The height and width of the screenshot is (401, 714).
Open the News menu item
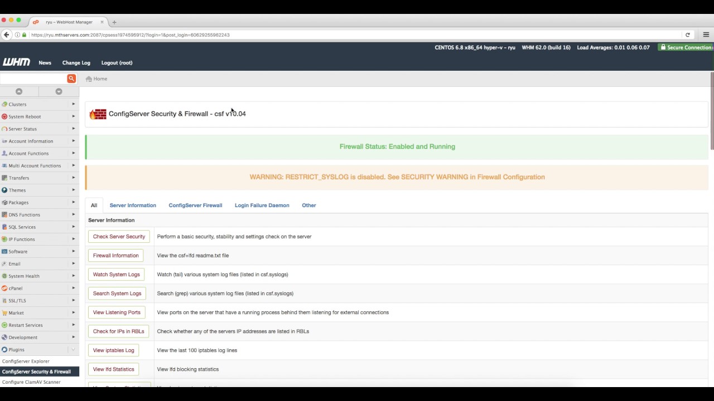coord(45,62)
